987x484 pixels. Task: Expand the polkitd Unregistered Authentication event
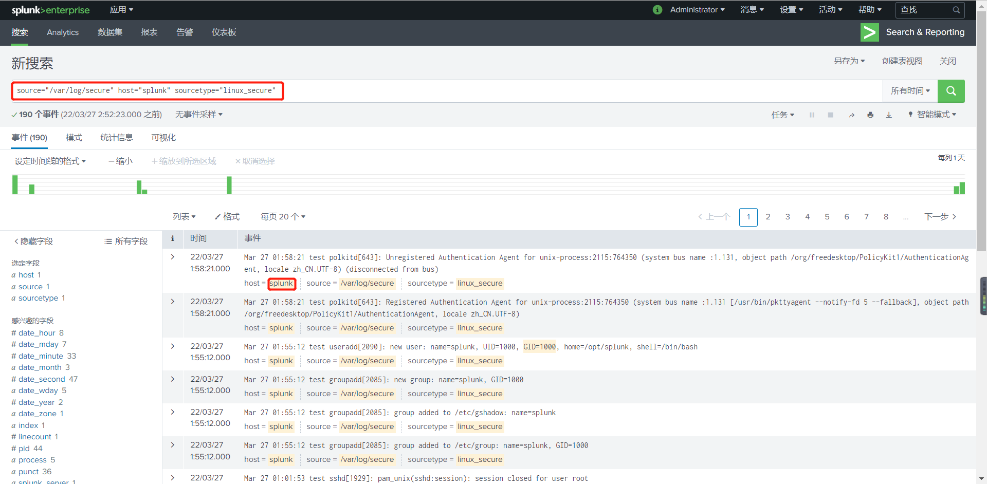(x=173, y=257)
